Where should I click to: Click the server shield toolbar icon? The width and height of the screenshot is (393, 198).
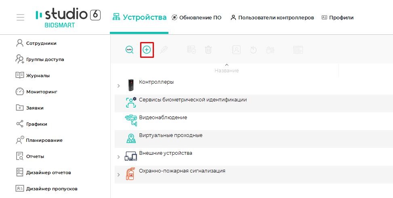(x=191, y=50)
